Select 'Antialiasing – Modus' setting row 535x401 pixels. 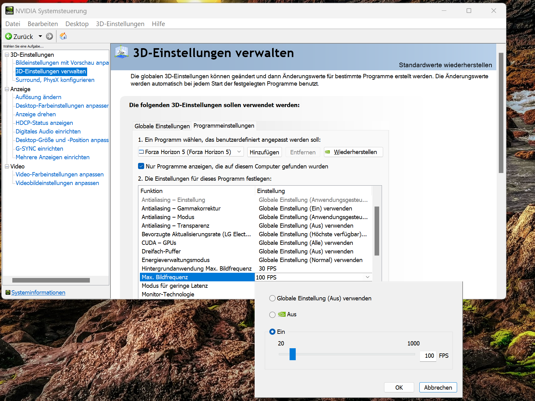pyautogui.click(x=256, y=217)
